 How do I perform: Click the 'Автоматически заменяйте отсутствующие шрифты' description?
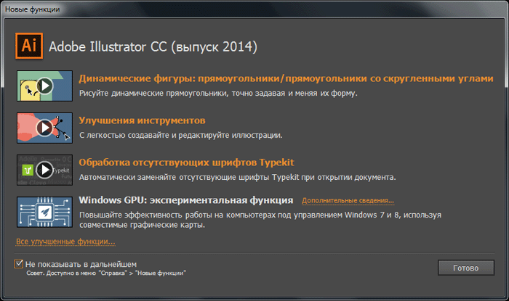238,178
